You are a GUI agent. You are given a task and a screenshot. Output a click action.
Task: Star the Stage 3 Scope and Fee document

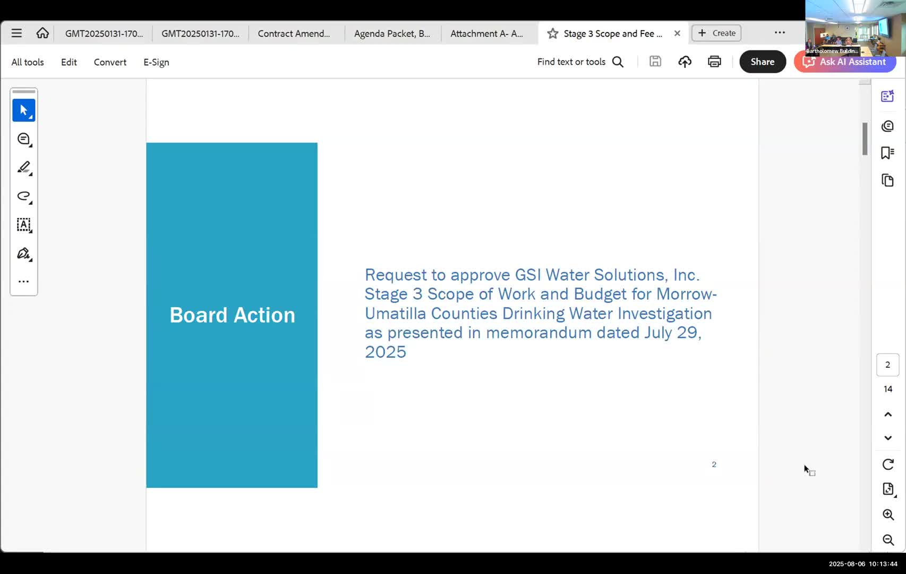(x=552, y=33)
